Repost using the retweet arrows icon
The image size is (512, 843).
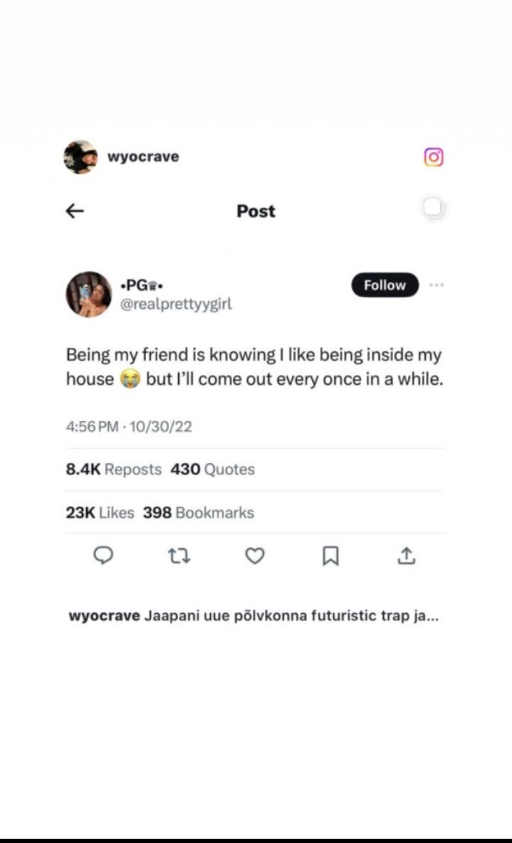pyautogui.click(x=179, y=556)
